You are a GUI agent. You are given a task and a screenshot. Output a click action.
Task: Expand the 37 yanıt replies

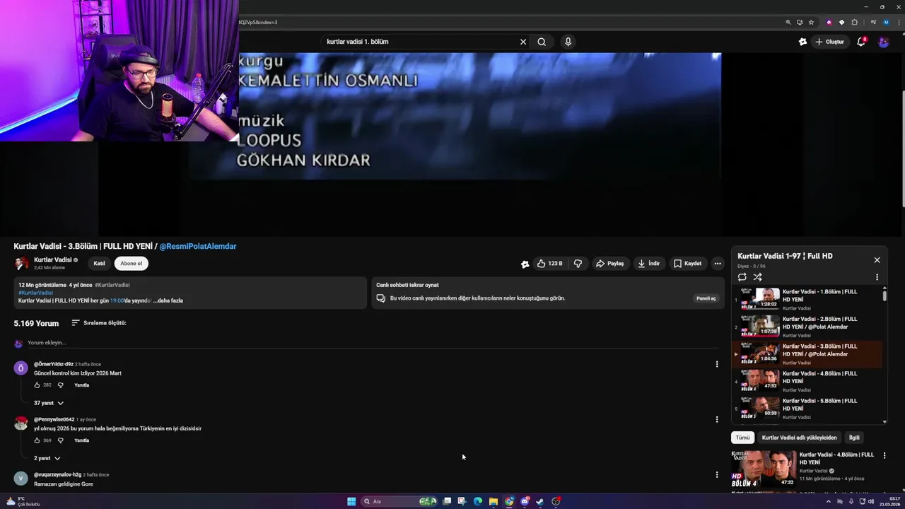[x=49, y=403]
